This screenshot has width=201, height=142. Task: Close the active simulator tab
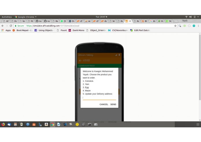pyautogui.click(x=130, y=21)
